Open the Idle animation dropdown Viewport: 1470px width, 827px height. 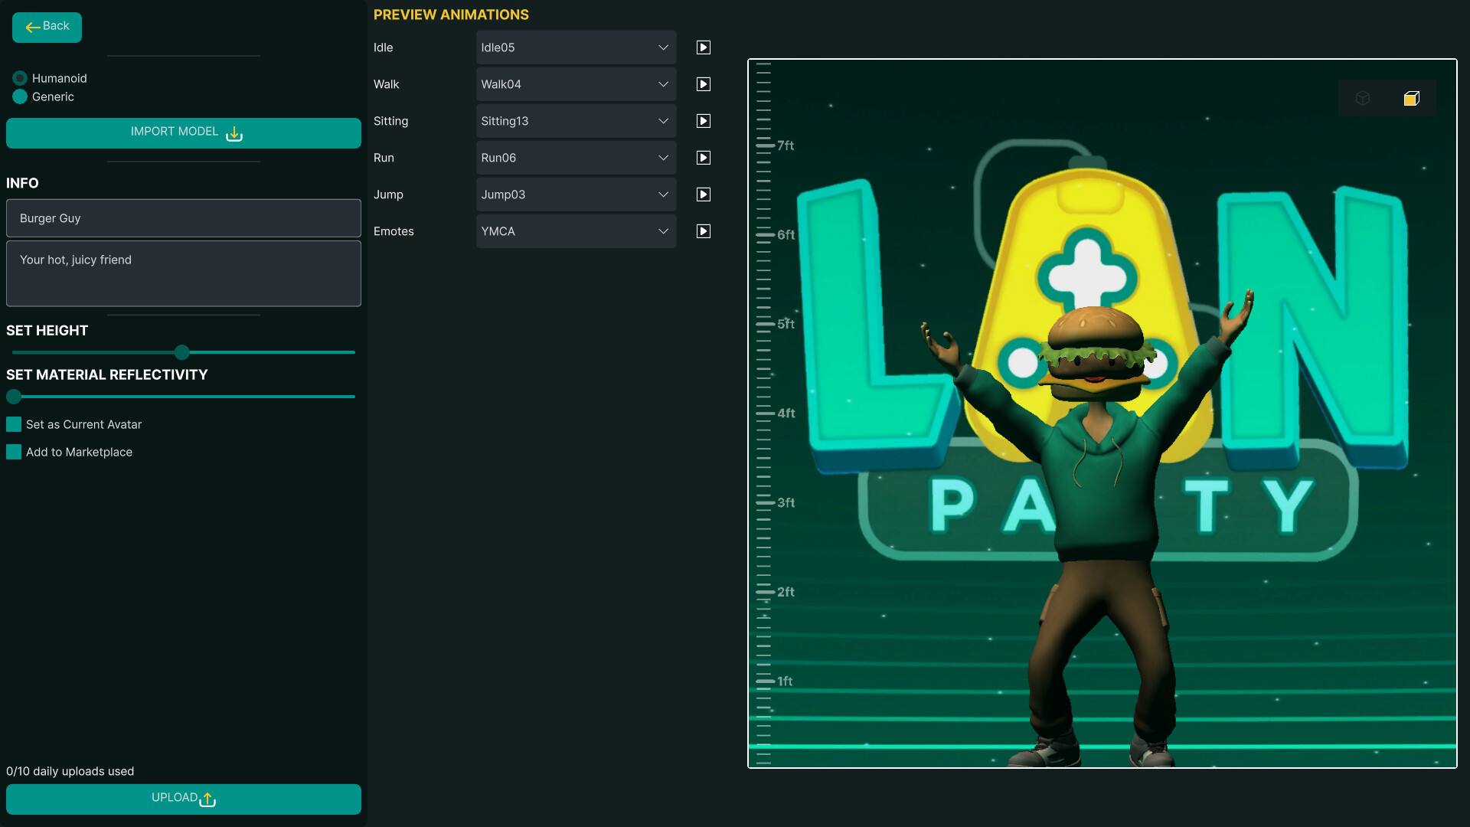[575, 47]
